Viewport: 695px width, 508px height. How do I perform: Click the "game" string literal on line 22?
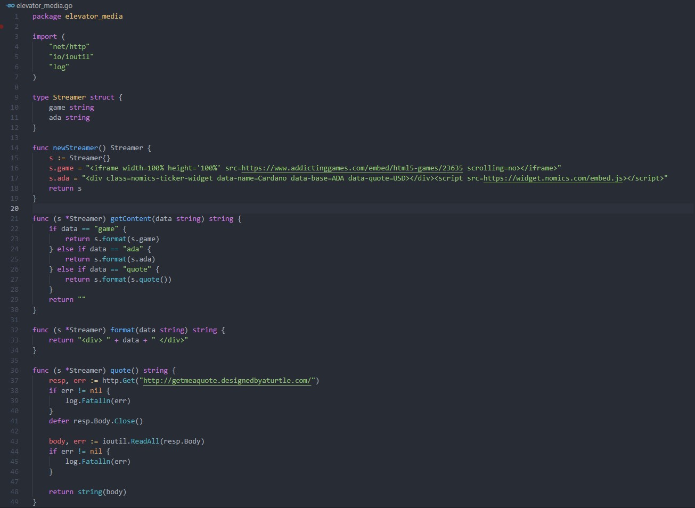tap(107, 228)
